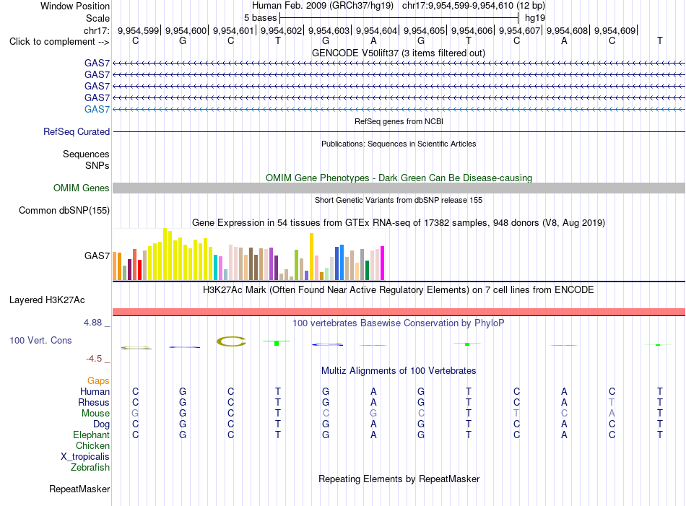The height and width of the screenshot is (506, 686).
Task: Click the Publications track title
Action: pos(399,144)
